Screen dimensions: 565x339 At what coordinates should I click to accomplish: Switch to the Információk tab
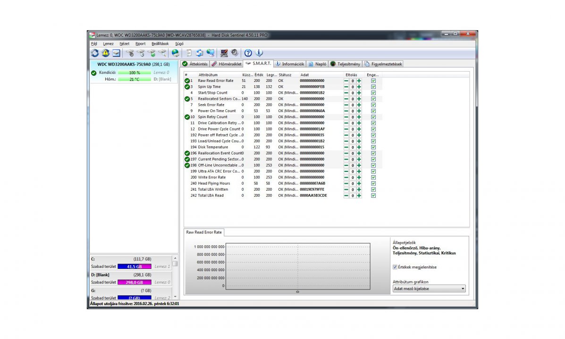coord(290,64)
